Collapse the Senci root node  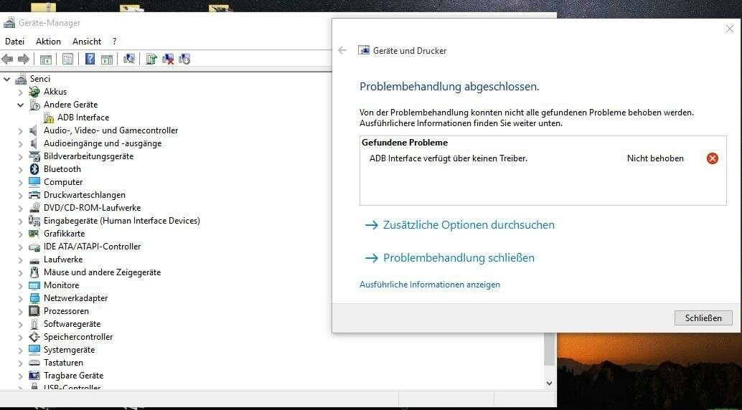pyautogui.click(x=6, y=79)
